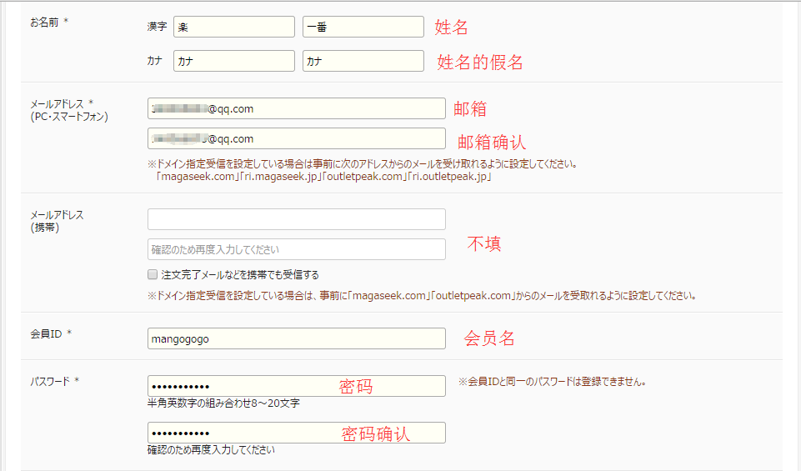Click the first PC email address field
This screenshot has height=471, width=801.
pyautogui.click(x=297, y=108)
